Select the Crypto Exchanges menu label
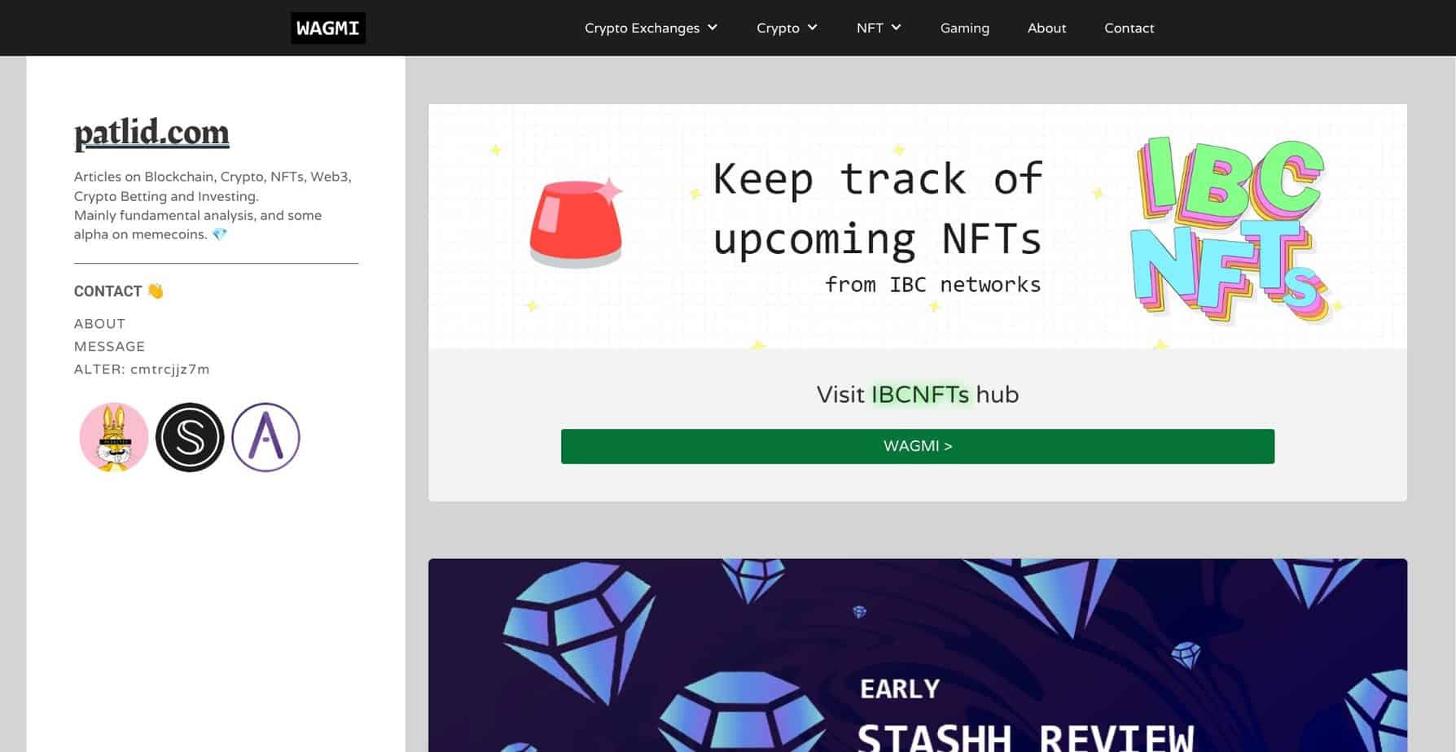This screenshot has height=752, width=1456. [642, 28]
